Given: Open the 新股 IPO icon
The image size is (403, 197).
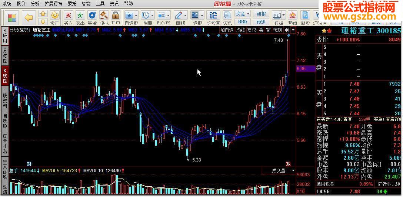Looking at the screenshot, I should 305,15.
